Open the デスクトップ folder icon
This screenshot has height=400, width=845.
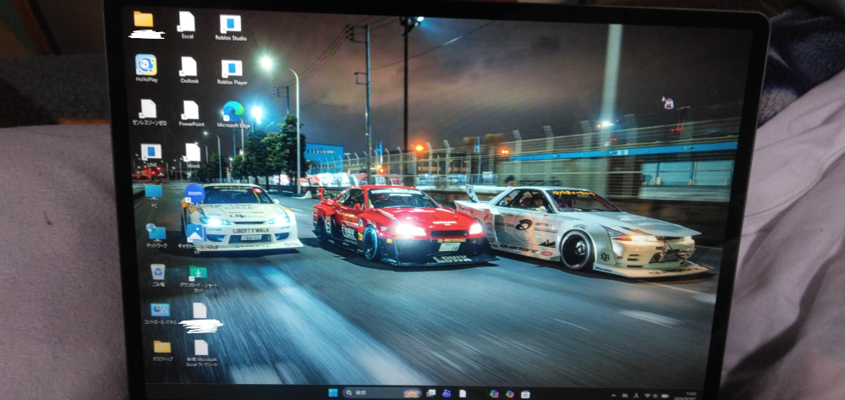pyautogui.click(x=162, y=351)
